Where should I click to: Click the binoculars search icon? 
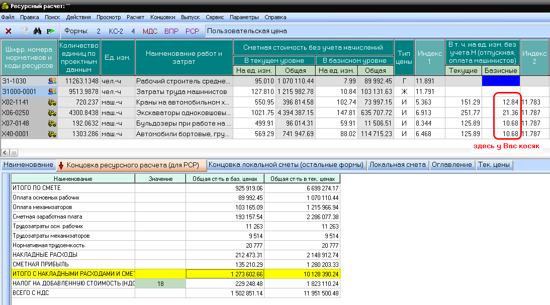tap(37, 31)
